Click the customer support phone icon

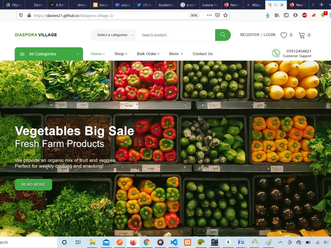point(276,53)
